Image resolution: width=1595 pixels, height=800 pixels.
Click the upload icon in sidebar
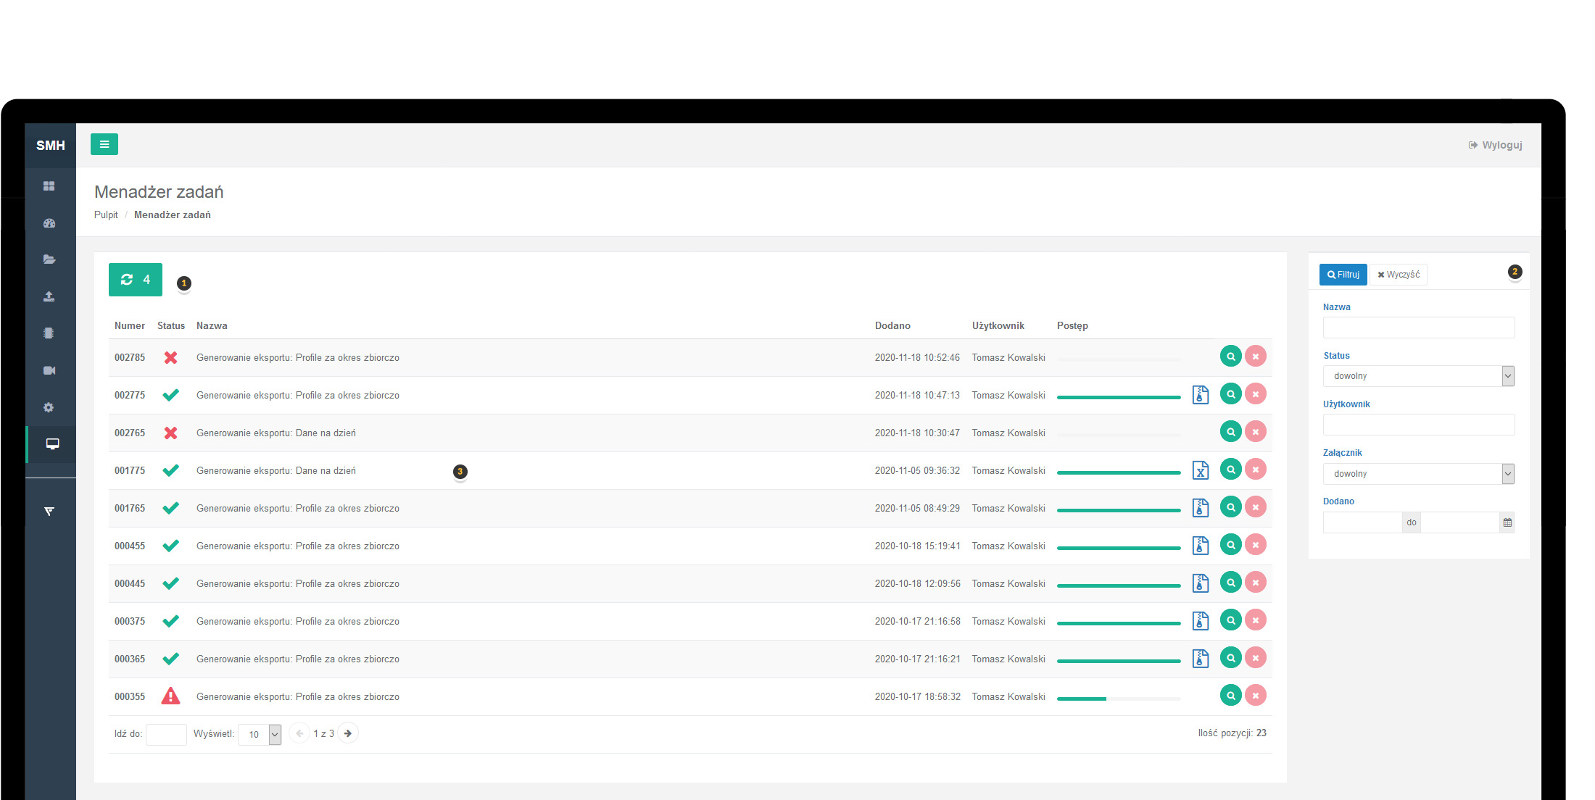(49, 296)
